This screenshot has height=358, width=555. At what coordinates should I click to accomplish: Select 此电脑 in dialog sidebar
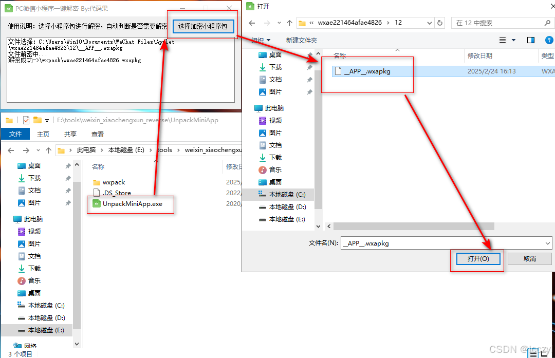[274, 108]
